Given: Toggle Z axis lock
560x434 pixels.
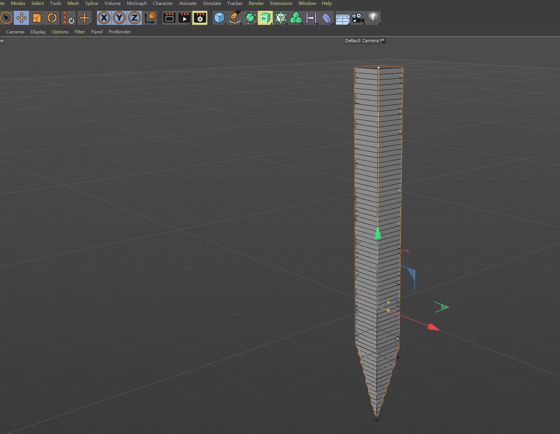Looking at the screenshot, I should [x=135, y=18].
